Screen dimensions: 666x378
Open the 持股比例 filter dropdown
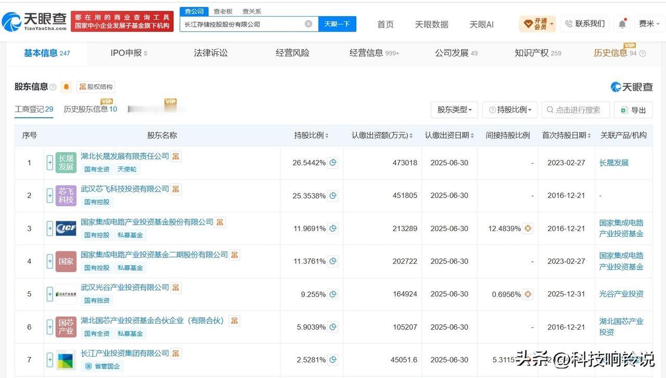(x=510, y=110)
